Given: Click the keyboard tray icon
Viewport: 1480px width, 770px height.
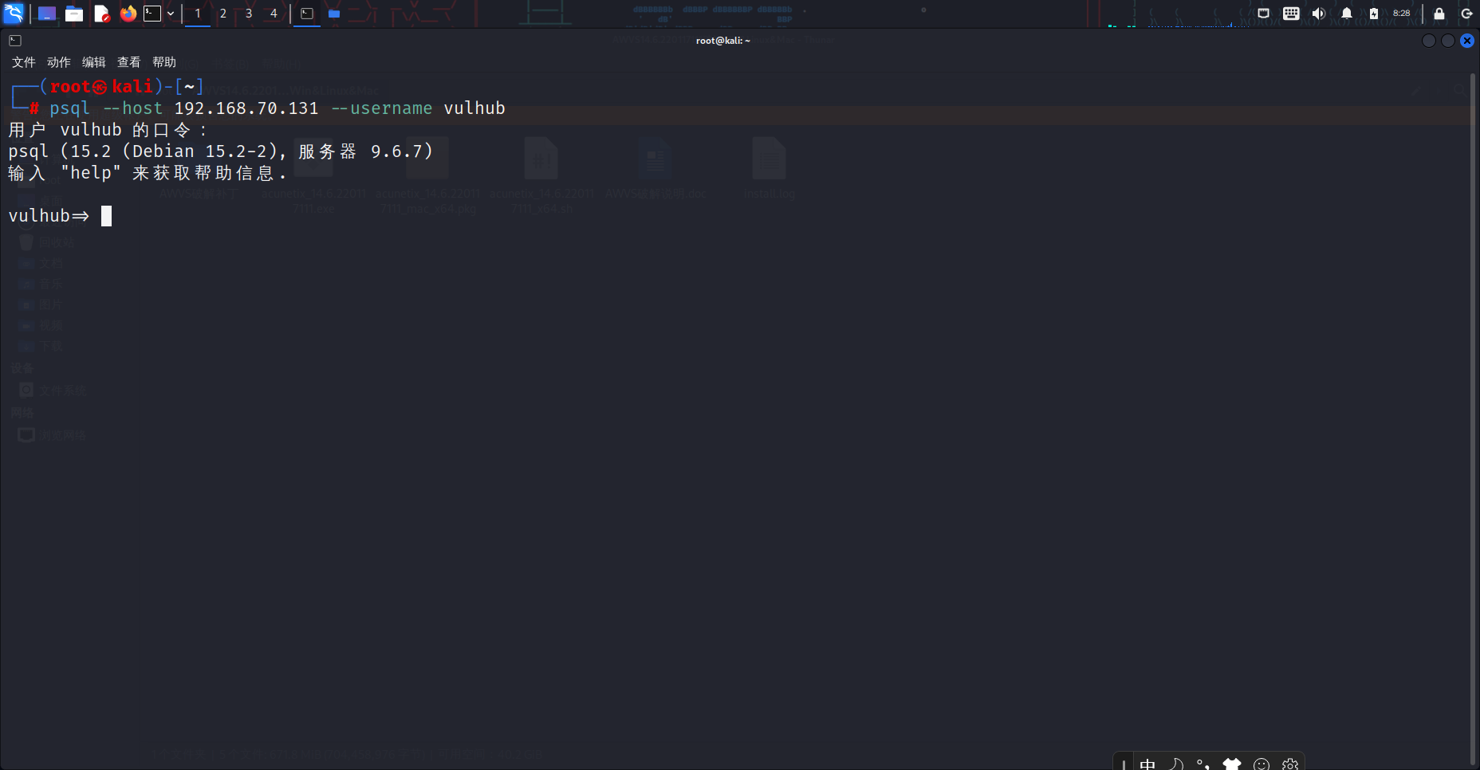Looking at the screenshot, I should [1291, 14].
